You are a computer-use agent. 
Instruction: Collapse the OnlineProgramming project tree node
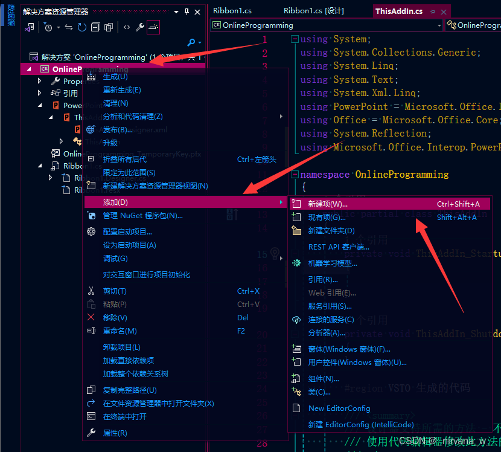pos(29,69)
